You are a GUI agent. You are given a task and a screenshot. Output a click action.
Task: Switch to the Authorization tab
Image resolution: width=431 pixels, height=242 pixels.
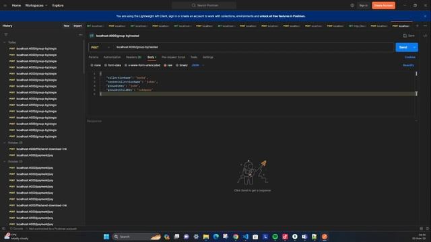tap(112, 57)
